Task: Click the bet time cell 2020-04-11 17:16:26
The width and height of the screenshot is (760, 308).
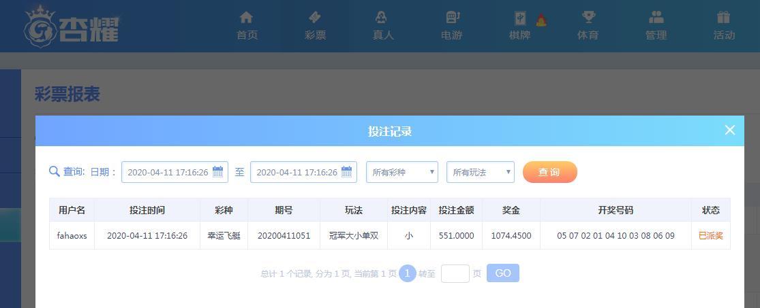Action: (x=147, y=236)
